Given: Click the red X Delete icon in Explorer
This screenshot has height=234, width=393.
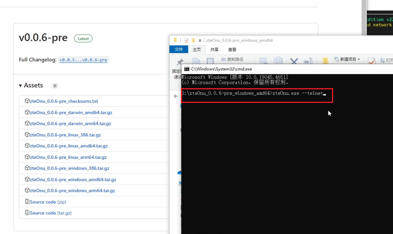Looking at the screenshot, I should pyautogui.click(x=294, y=61).
